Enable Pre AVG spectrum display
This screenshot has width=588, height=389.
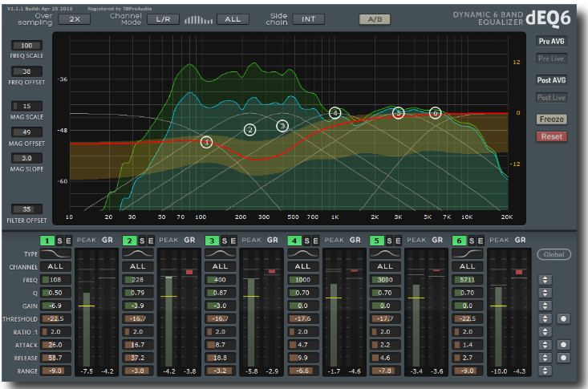pos(551,41)
